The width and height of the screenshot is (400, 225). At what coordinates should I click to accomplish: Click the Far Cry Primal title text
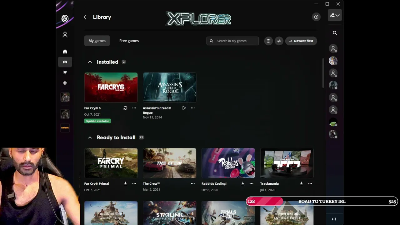click(97, 184)
